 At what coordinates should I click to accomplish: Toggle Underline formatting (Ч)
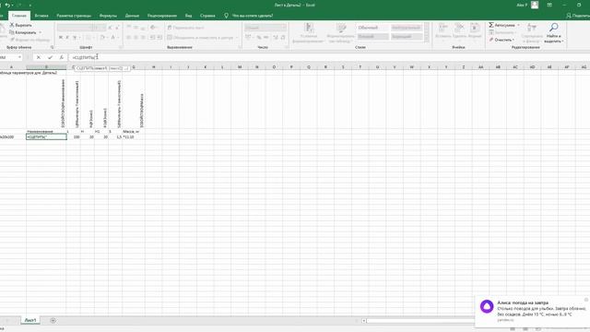(75, 37)
